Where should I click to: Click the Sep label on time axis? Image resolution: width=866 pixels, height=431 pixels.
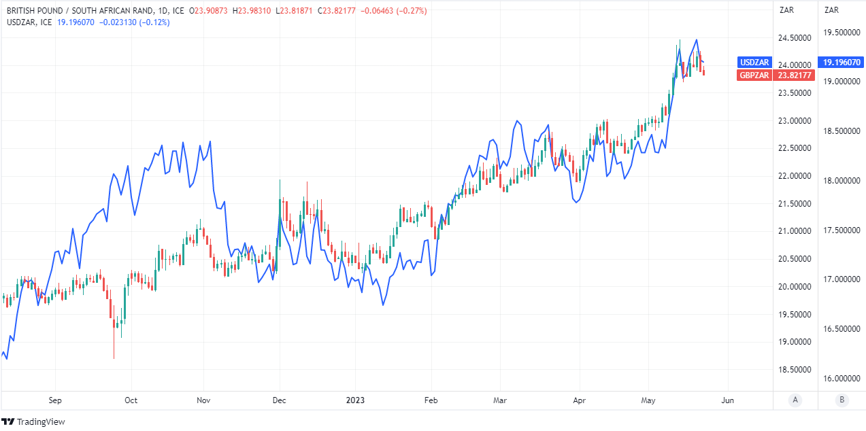55,400
